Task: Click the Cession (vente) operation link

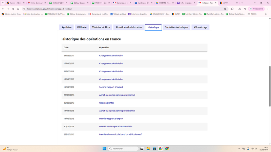Action: pos(106,103)
